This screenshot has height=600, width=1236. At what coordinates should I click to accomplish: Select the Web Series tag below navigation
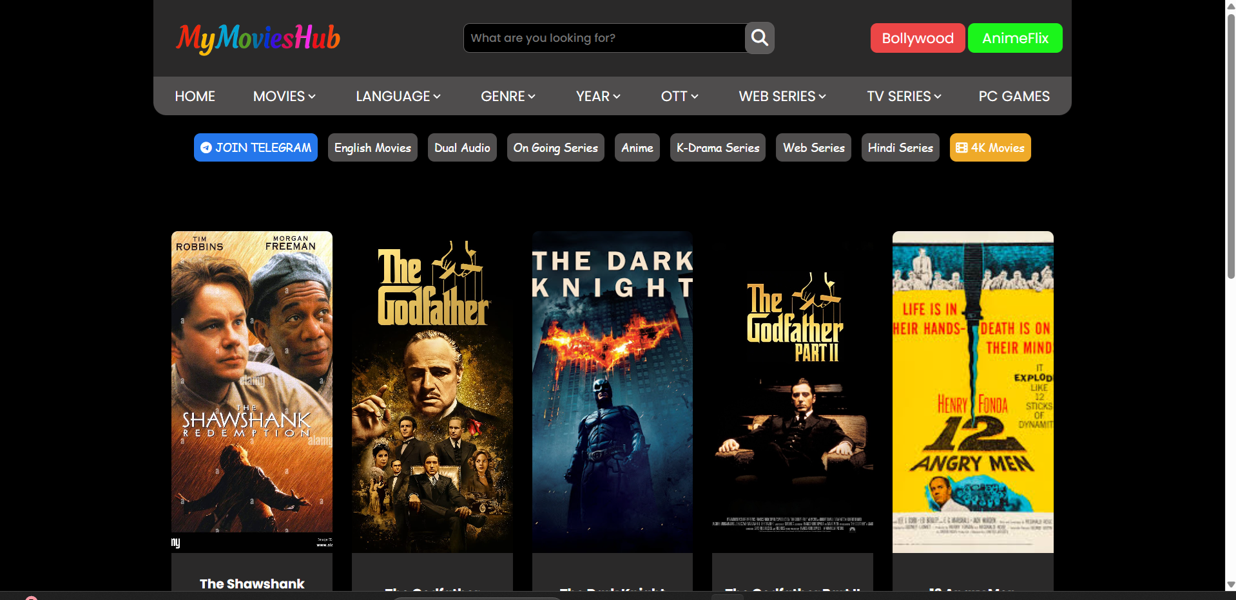813,147
